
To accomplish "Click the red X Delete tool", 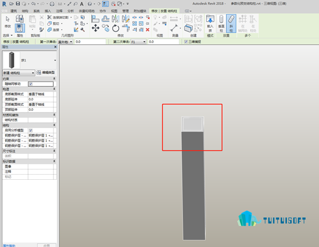I will coord(148,30).
